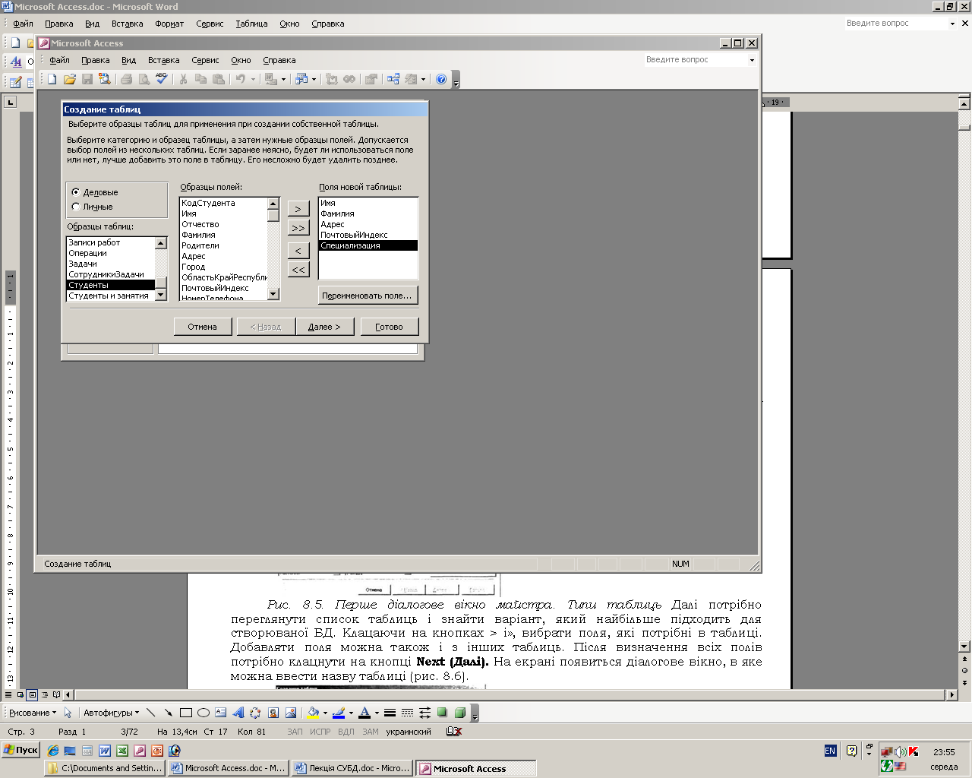972x778 pixels.
Task: Select the Oval drawing tool in Word
Action: point(203,713)
